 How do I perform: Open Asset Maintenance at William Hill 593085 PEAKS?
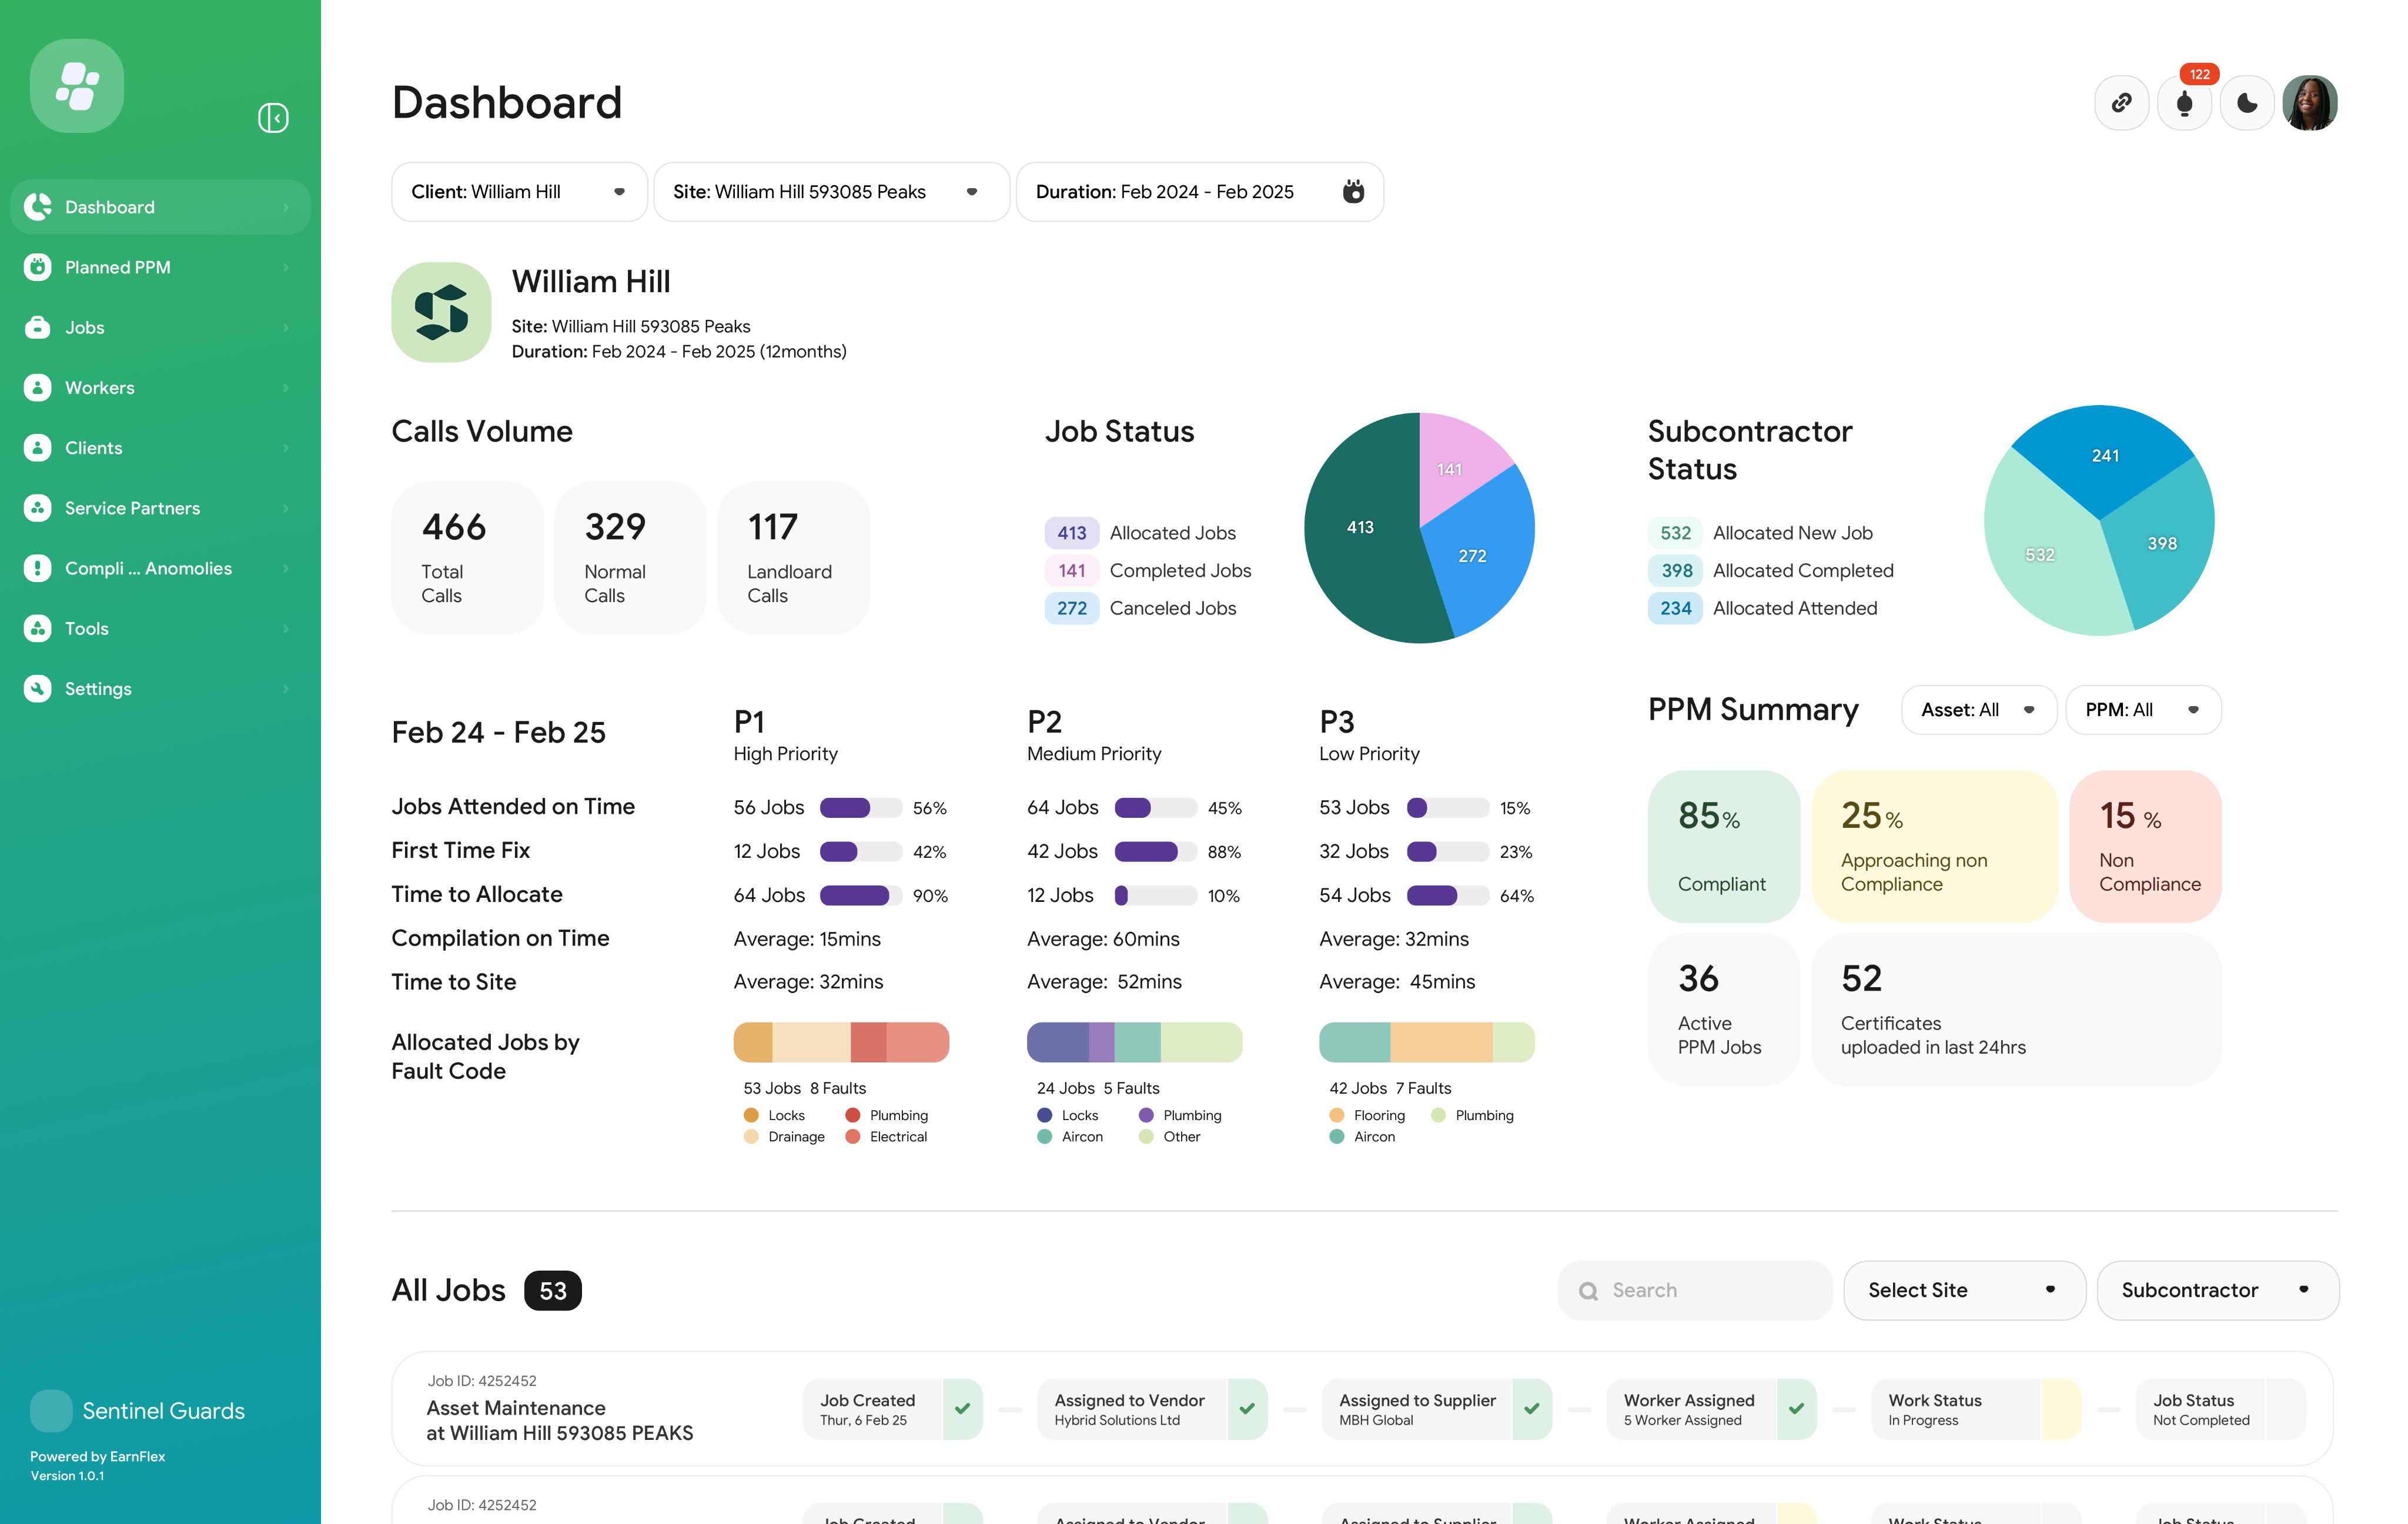559,1421
